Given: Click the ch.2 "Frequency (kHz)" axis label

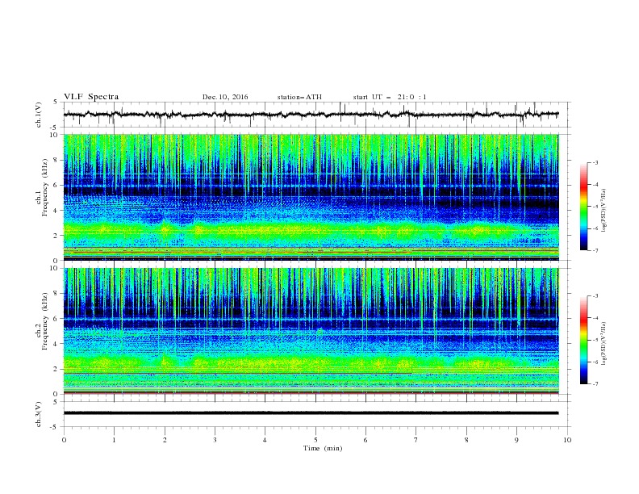Looking at the screenshot, I should coord(44,321).
